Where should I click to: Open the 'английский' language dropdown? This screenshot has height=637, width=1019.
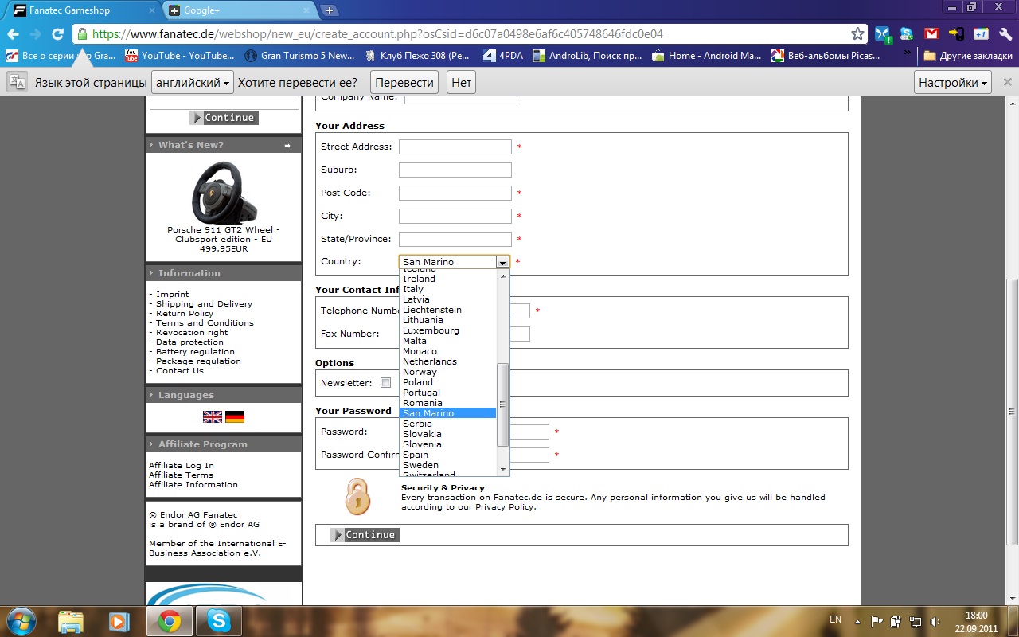193,82
